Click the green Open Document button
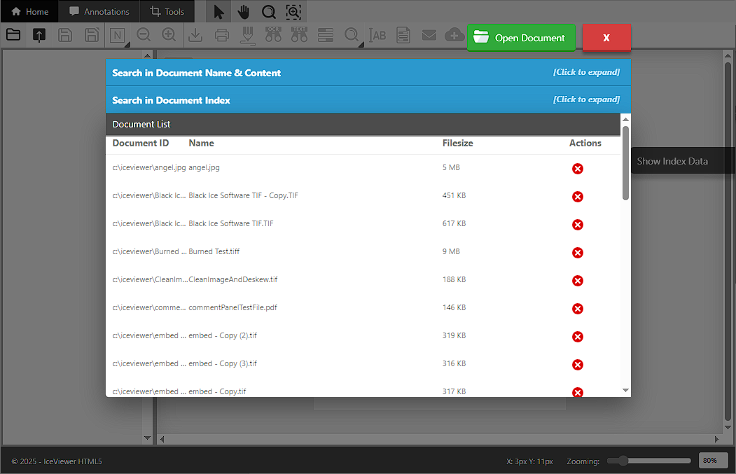 click(x=521, y=38)
